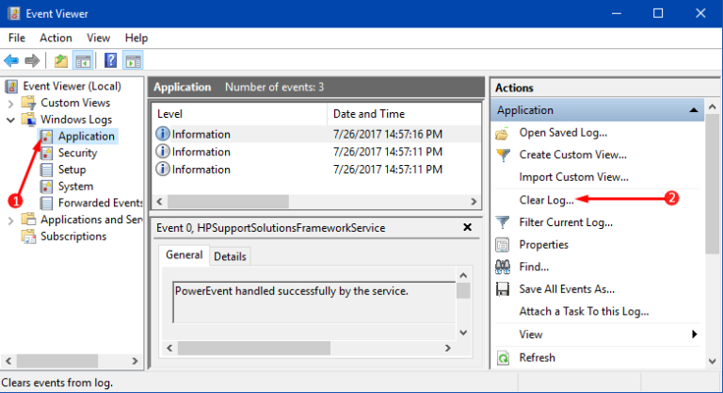Click the Subscriptions icon in tree
The width and height of the screenshot is (723, 393).
click(x=28, y=237)
